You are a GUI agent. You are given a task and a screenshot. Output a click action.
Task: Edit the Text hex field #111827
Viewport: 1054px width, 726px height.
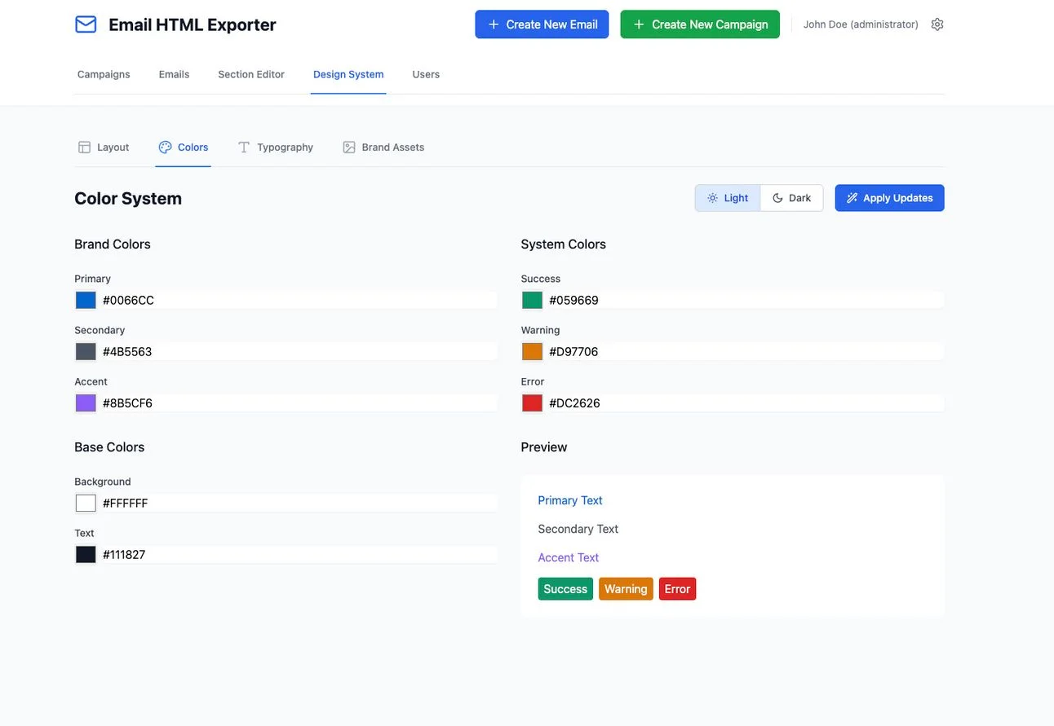299,555
